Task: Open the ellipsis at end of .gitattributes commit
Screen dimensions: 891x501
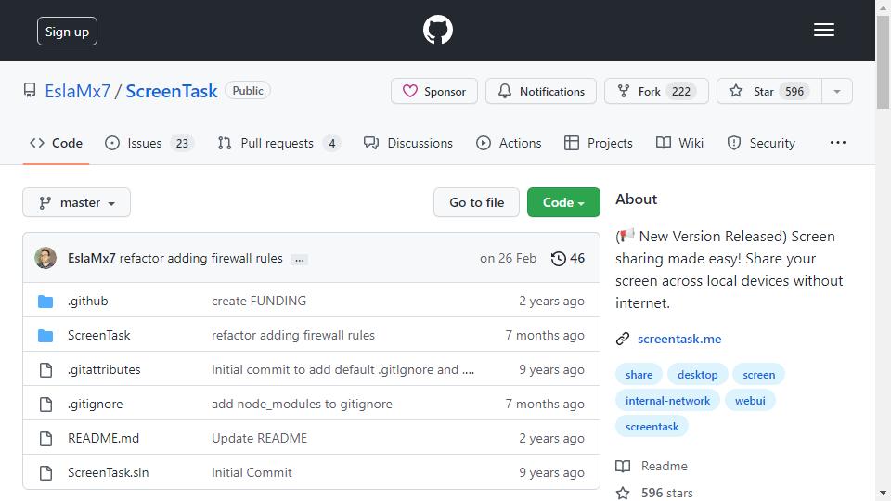Action: pos(468,371)
